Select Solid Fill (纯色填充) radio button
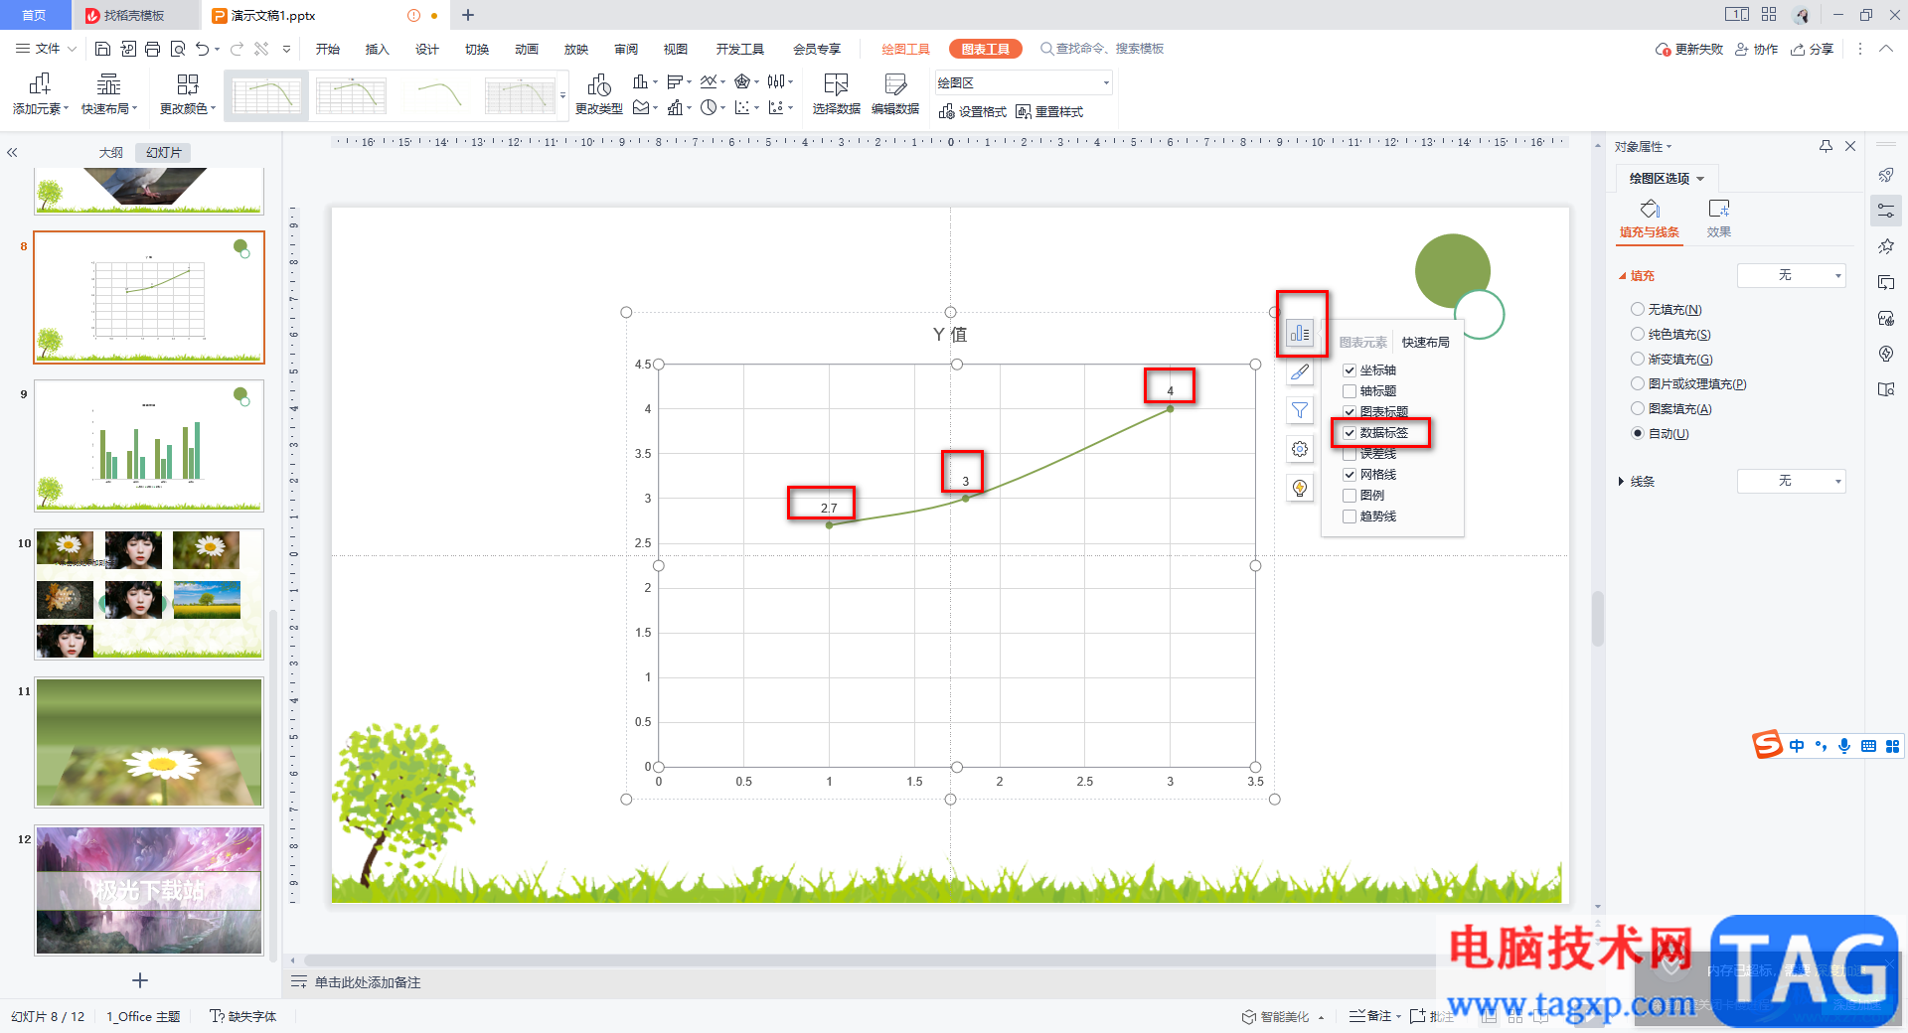 [x=1638, y=334]
